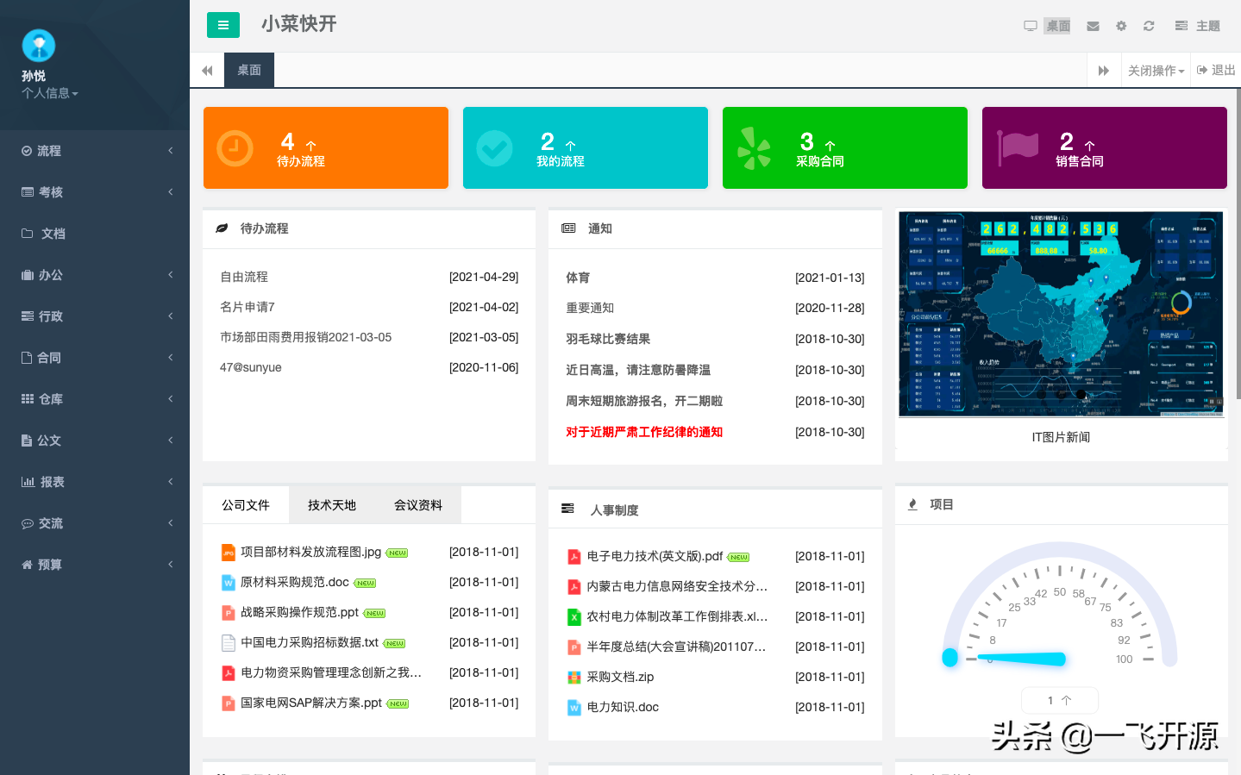Open the 名片申请7 pending item
The image size is (1241, 775).
coord(248,307)
